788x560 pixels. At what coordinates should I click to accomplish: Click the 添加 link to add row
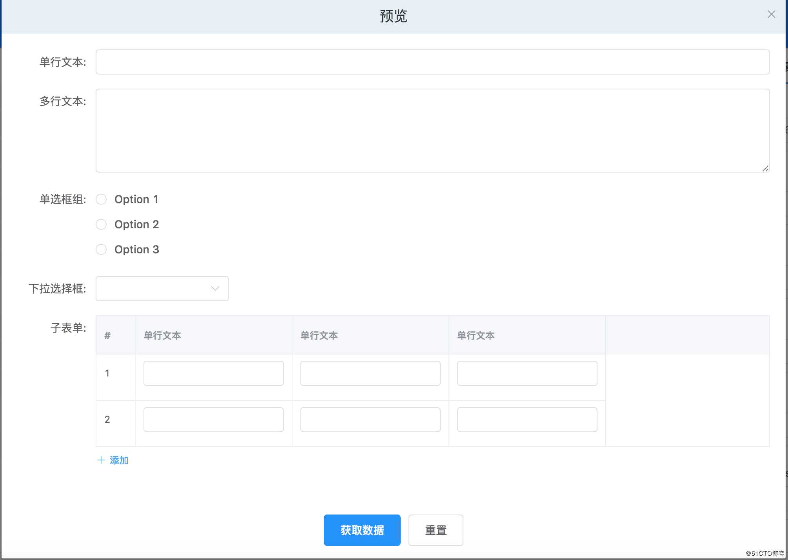point(113,460)
